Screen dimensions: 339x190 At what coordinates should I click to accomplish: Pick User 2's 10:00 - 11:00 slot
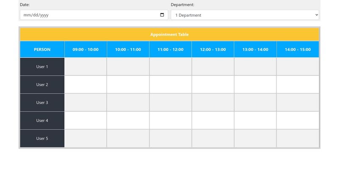[128, 84]
